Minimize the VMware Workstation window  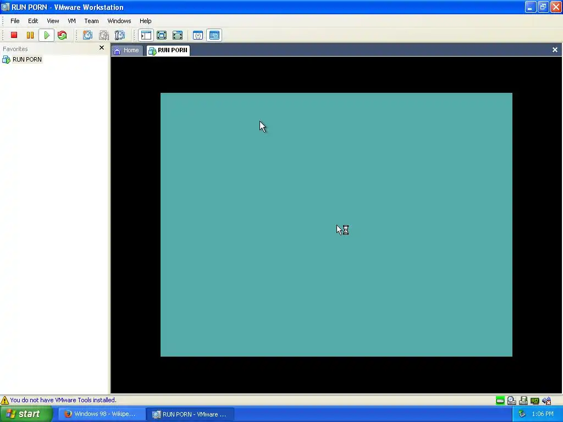[x=531, y=7]
